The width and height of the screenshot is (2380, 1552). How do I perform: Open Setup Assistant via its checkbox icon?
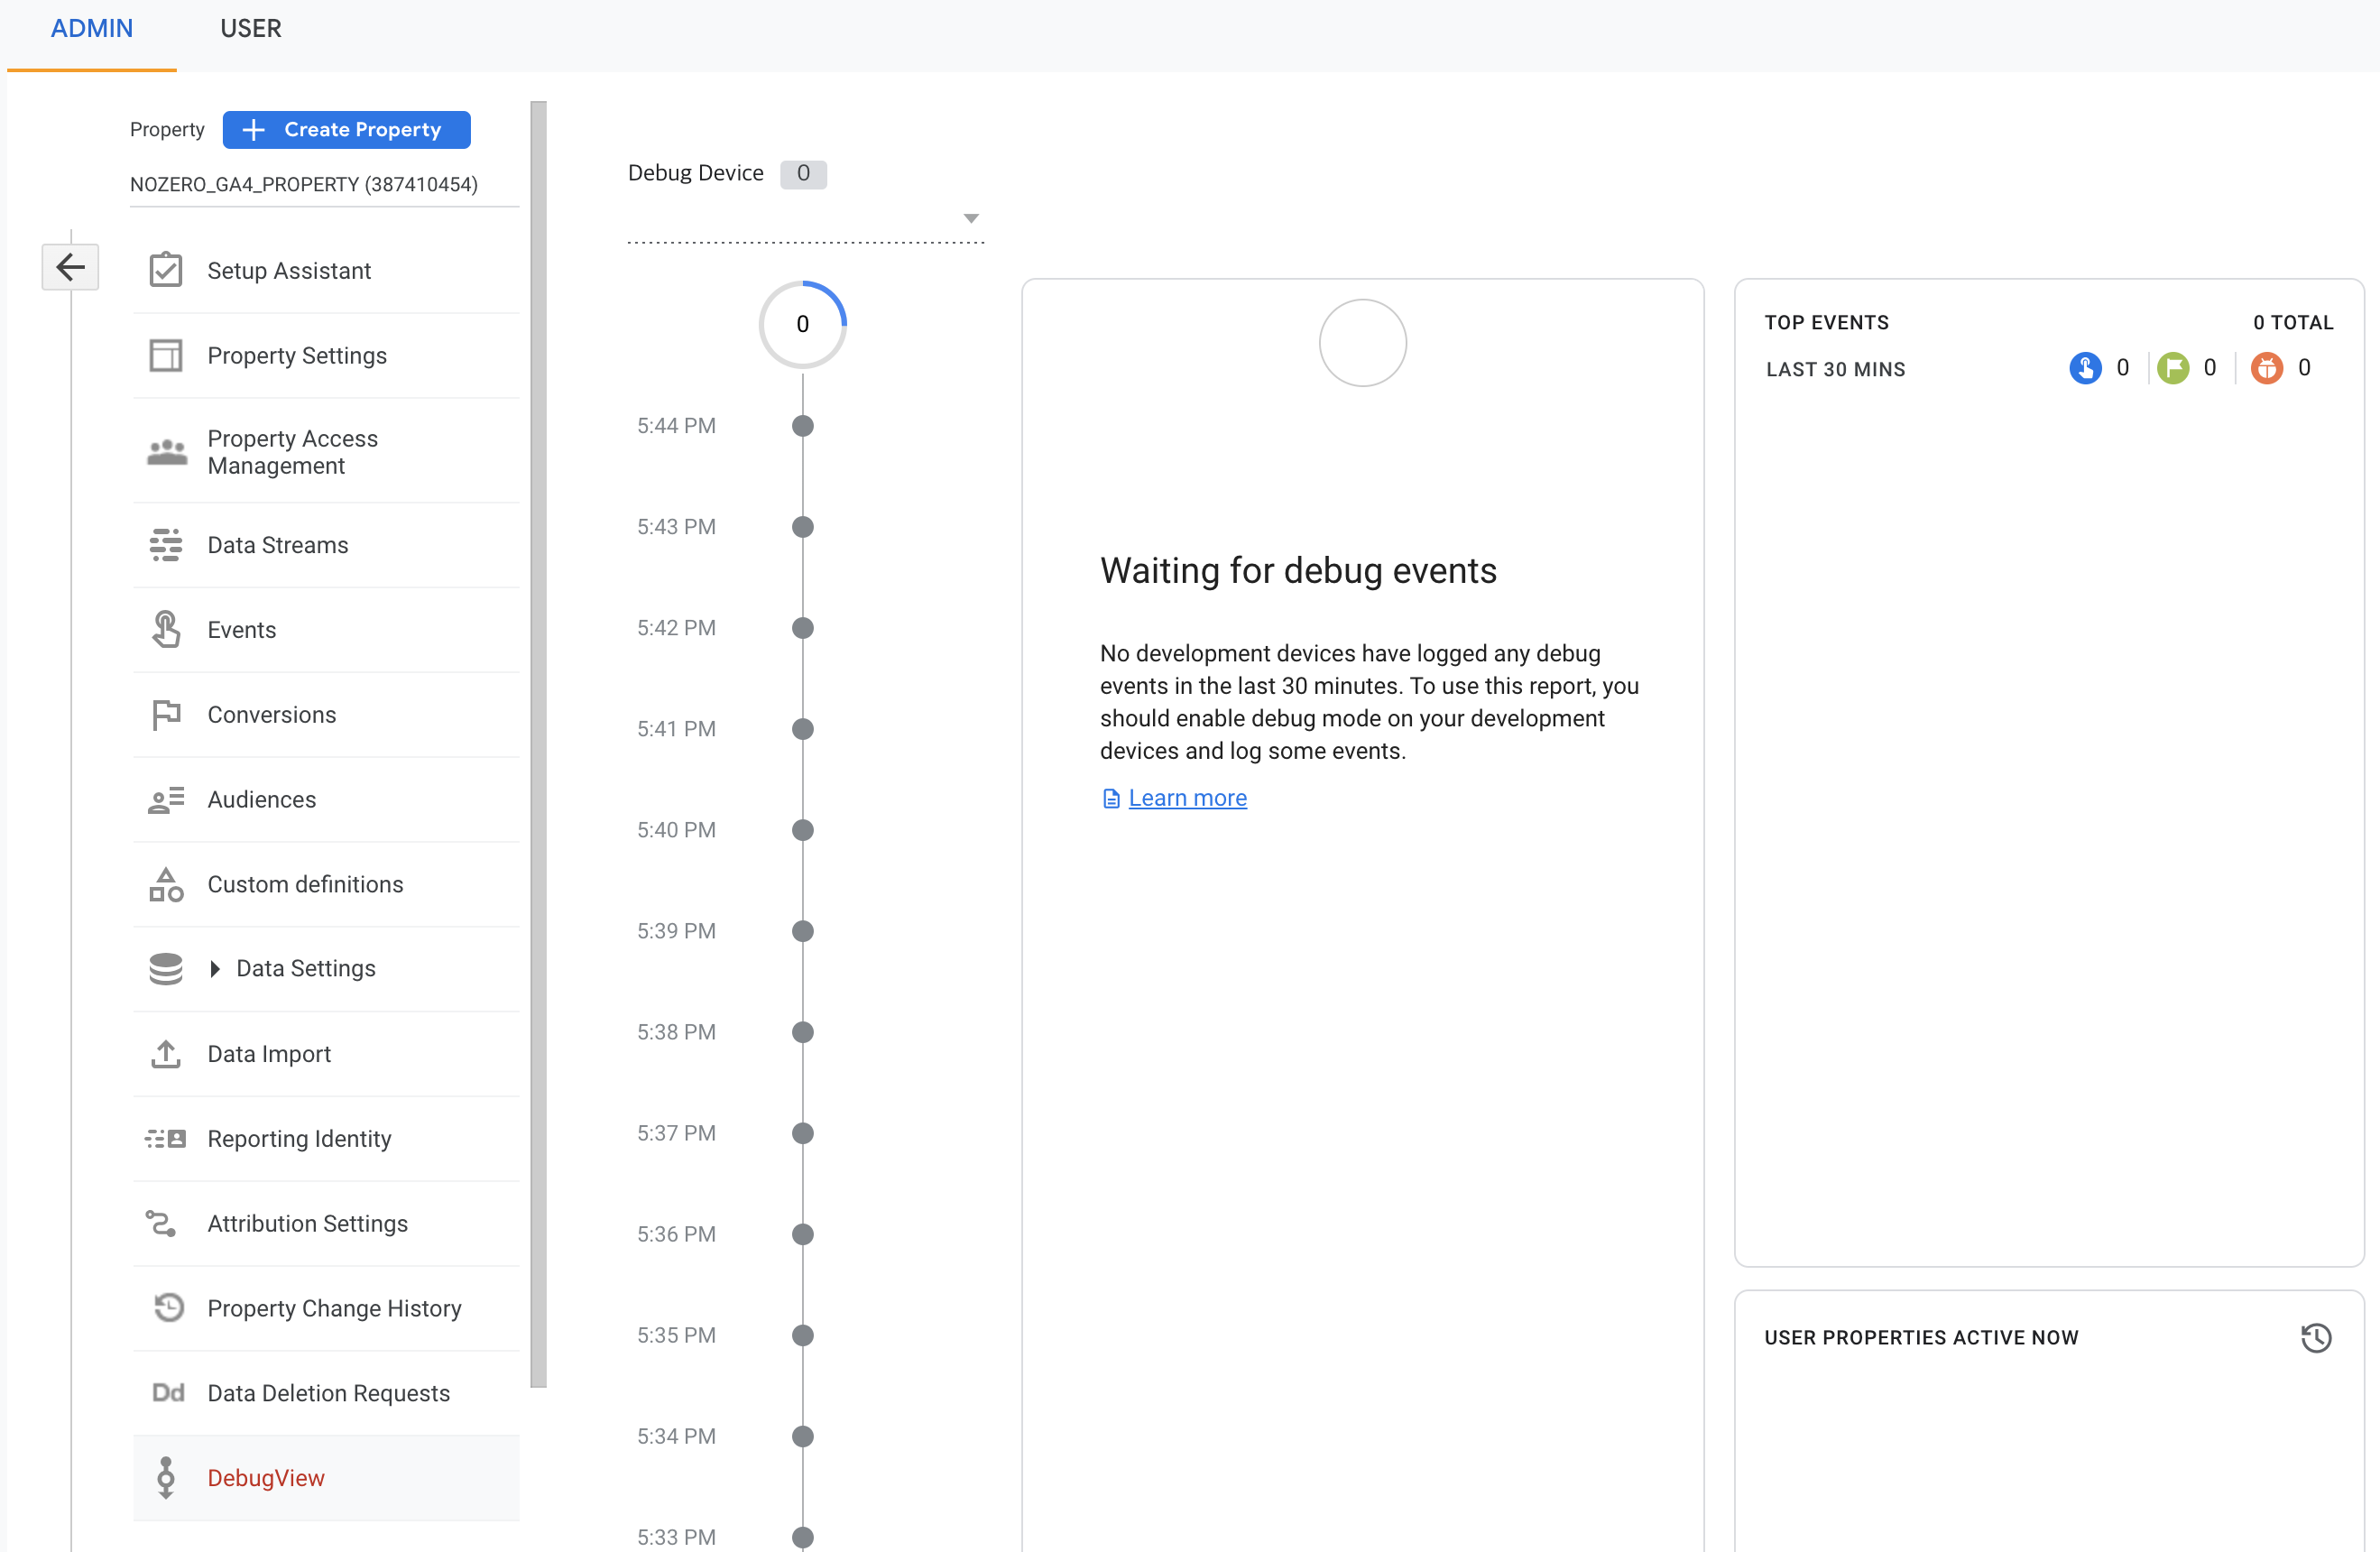[166, 270]
